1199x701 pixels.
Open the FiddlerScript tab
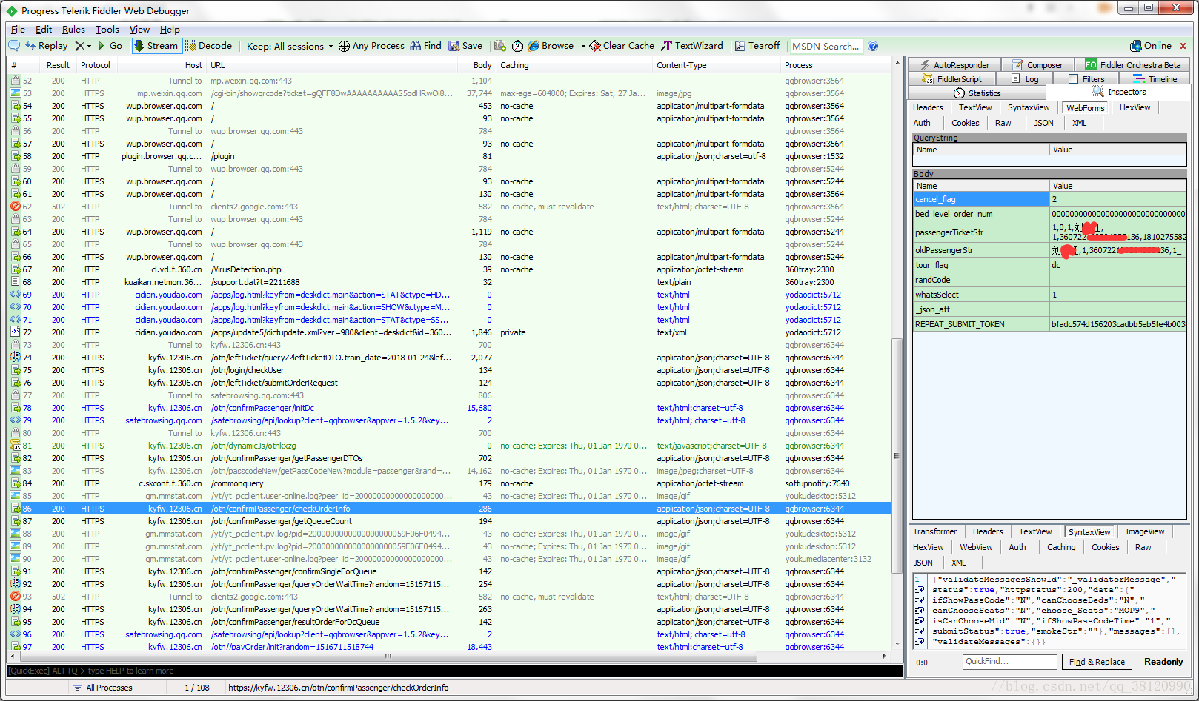(x=952, y=79)
